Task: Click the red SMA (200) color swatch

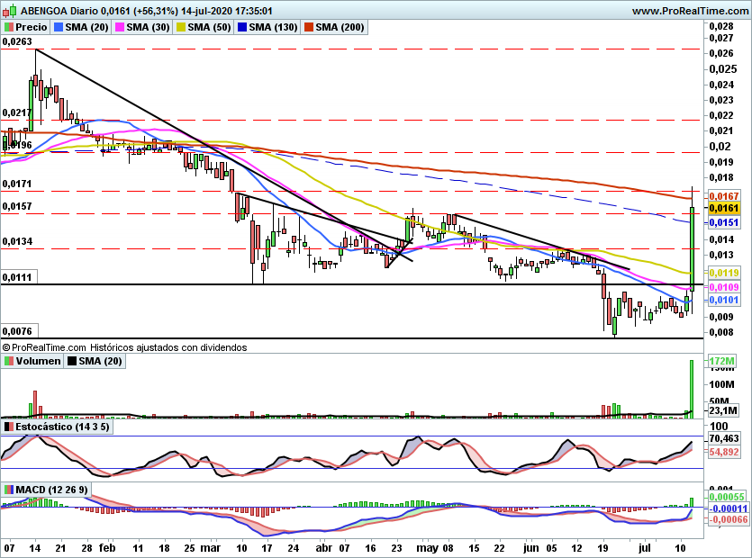Action: [308, 27]
